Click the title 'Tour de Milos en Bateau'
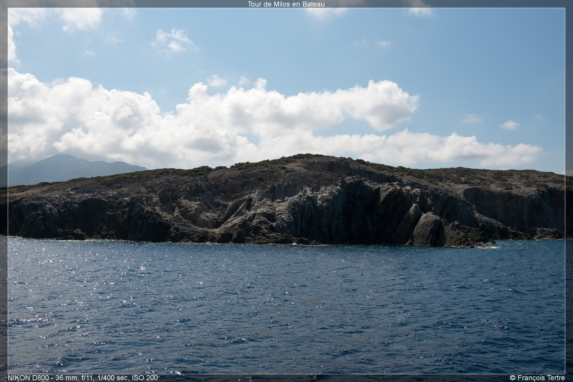The width and height of the screenshot is (573, 382). (286, 4)
